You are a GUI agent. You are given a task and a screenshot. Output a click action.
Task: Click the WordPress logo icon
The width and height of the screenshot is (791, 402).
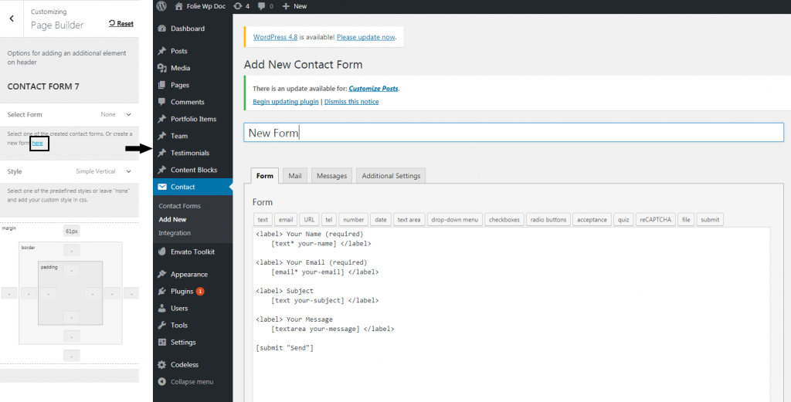[x=161, y=6]
